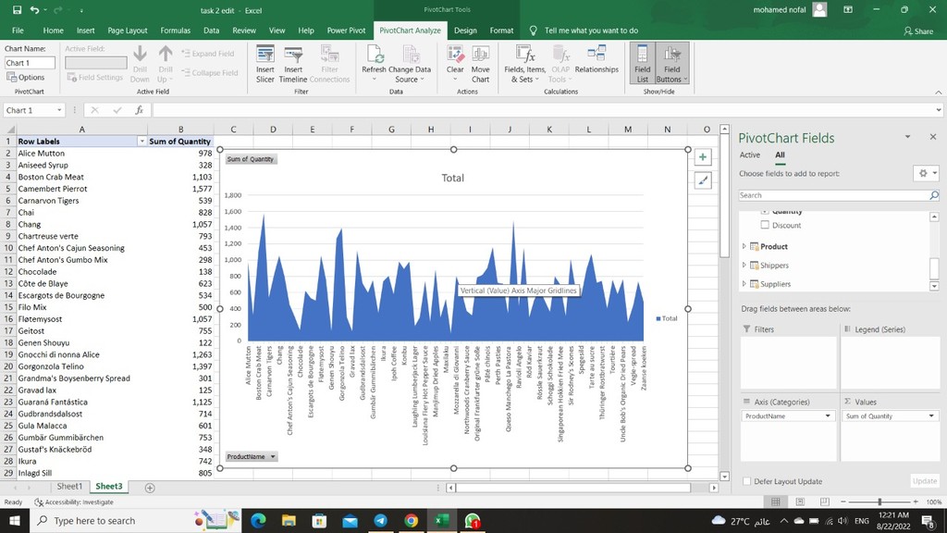947x533 pixels.
Task: Expand the Product table in the field list
Action: [x=744, y=246]
